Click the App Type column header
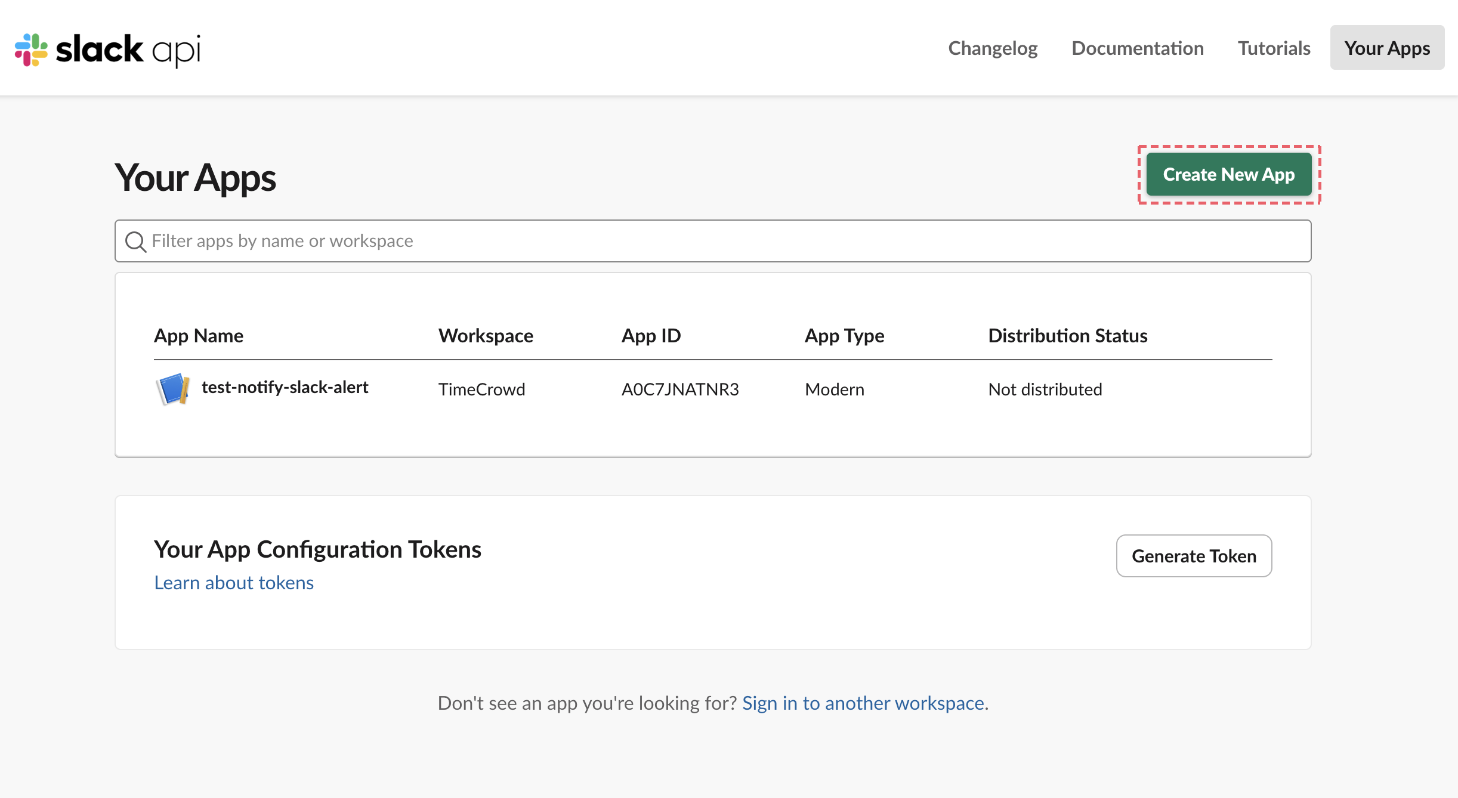The height and width of the screenshot is (798, 1458). click(844, 336)
